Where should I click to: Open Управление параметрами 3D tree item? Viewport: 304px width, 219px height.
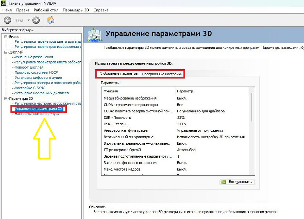(38, 109)
